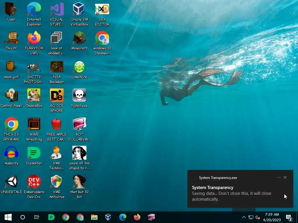Open the Audacity desktop shortcut
Viewport: 298px width, 223px height.
(x=11, y=156)
